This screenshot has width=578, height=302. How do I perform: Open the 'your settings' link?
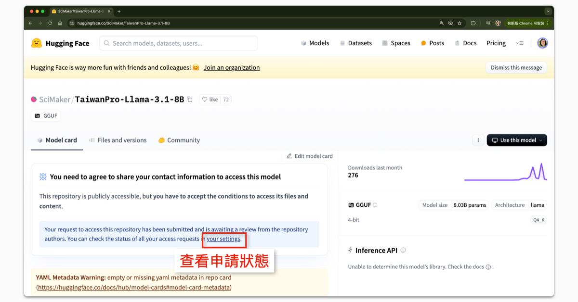click(223, 239)
